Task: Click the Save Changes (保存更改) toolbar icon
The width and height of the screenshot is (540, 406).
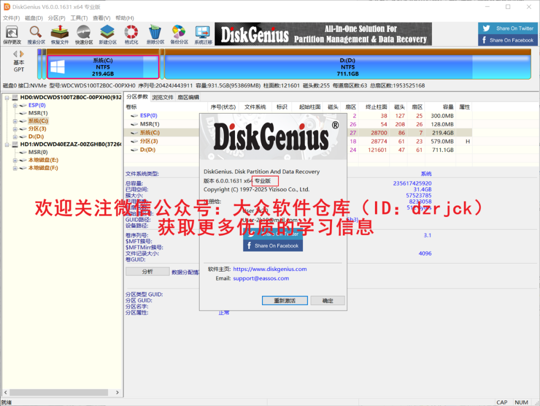Action: 12,35
